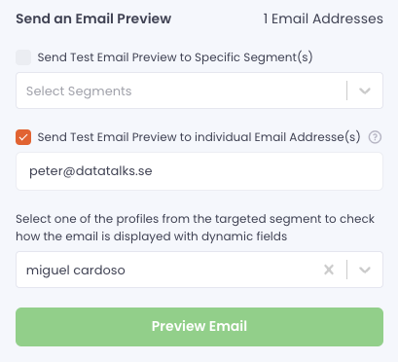Toggle via the 'Send Test Email Preview to Specific Segment(s)' label
Viewport: 398px width, 362px height.
pyautogui.click(x=175, y=57)
